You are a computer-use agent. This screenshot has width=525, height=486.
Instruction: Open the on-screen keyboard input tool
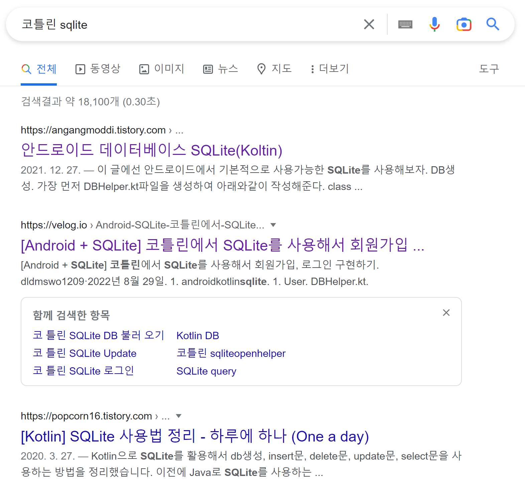[405, 24]
